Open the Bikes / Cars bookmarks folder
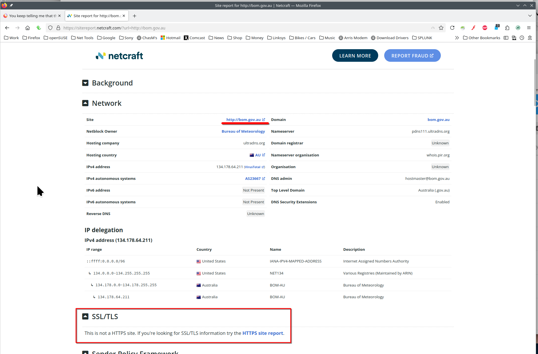Screen dimensions: 538x354 click(x=302, y=38)
